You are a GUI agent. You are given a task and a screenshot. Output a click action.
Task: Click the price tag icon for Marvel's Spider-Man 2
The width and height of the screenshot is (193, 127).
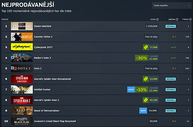[x=146, y=100]
